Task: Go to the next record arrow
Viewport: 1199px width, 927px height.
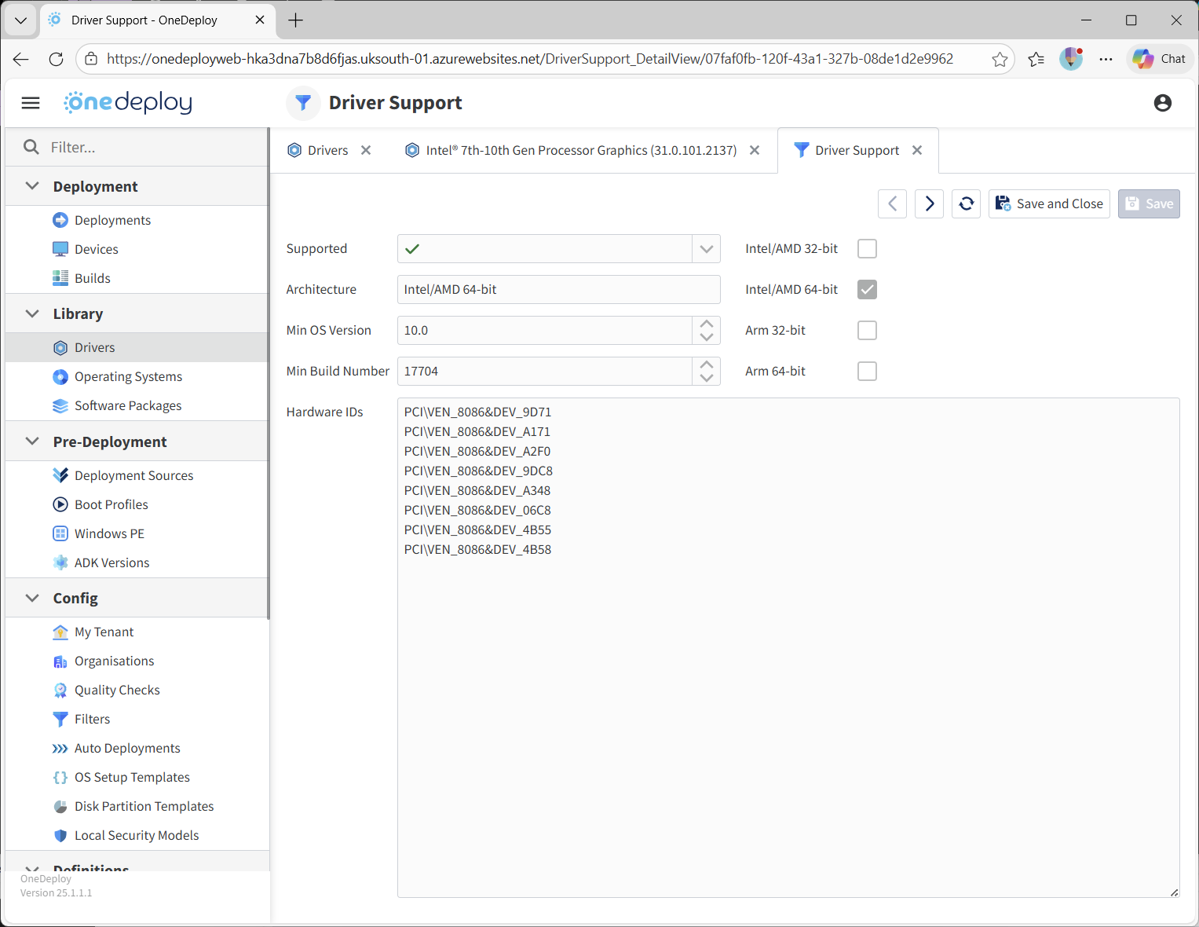Action: click(x=929, y=203)
